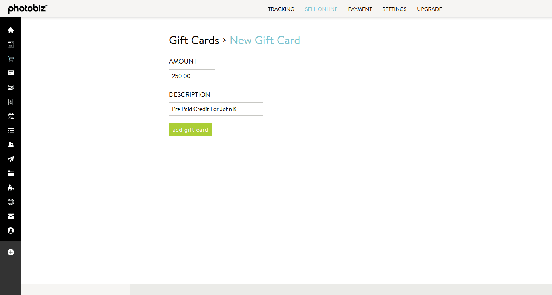552x295 pixels.
Task: Click the integrations puzzle-piece icon
Action: [x=11, y=187]
